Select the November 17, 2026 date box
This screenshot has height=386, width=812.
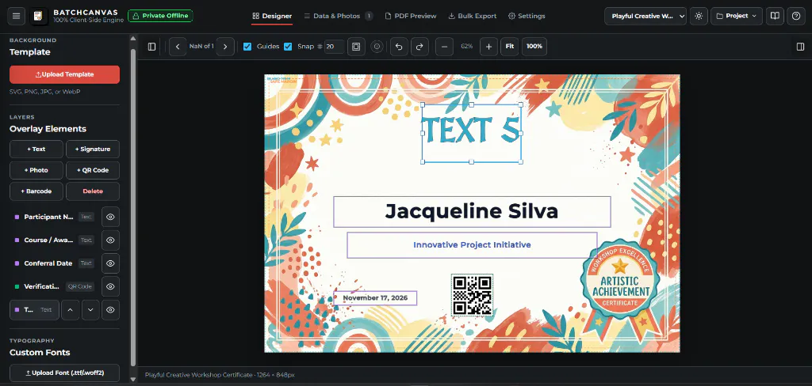375,298
